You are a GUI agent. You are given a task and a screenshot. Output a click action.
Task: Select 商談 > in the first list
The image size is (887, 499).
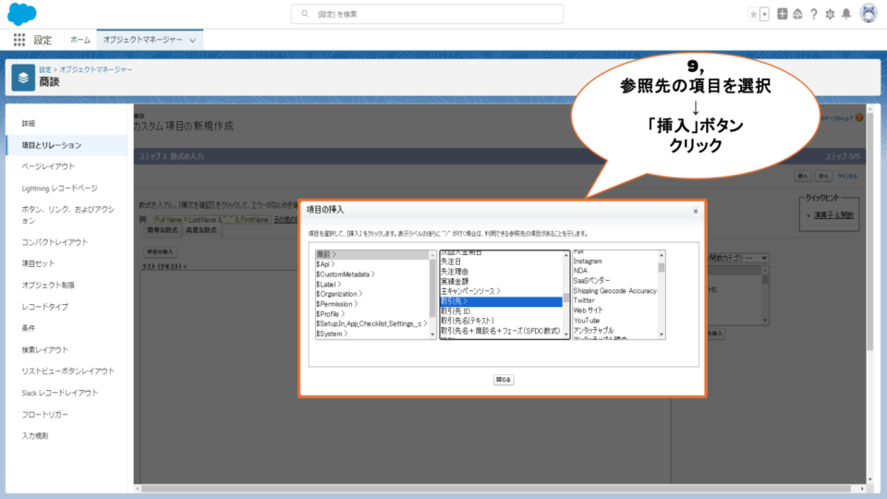pyautogui.click(x=372, y=255)
